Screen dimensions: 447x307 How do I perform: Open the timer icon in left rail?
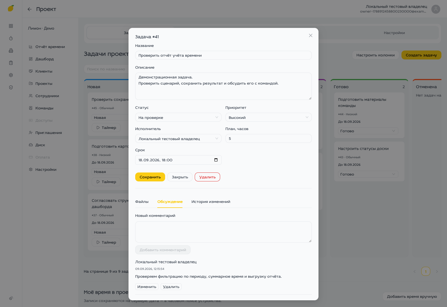pos(11,38)
